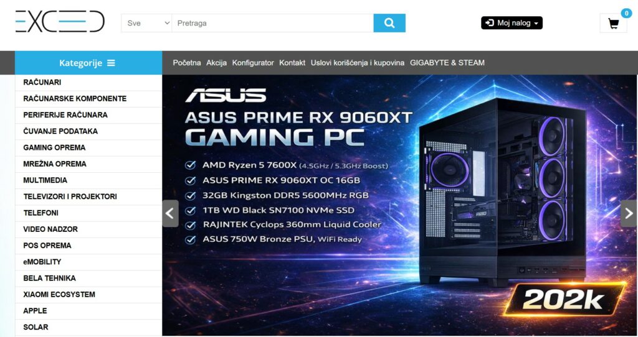Open the Kontakt page link
638x337 pixels.
point(292,63)
